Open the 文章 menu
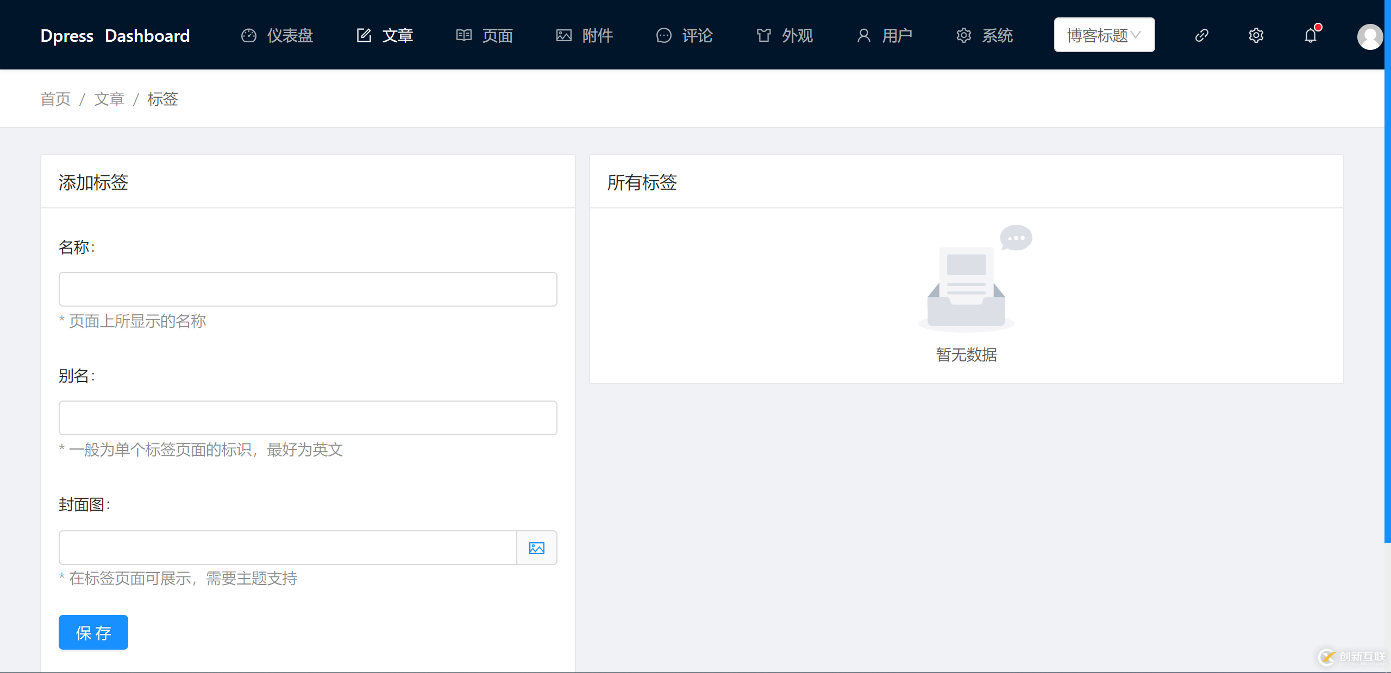The width and height of the screenshot is (1391, 673). 385,35
